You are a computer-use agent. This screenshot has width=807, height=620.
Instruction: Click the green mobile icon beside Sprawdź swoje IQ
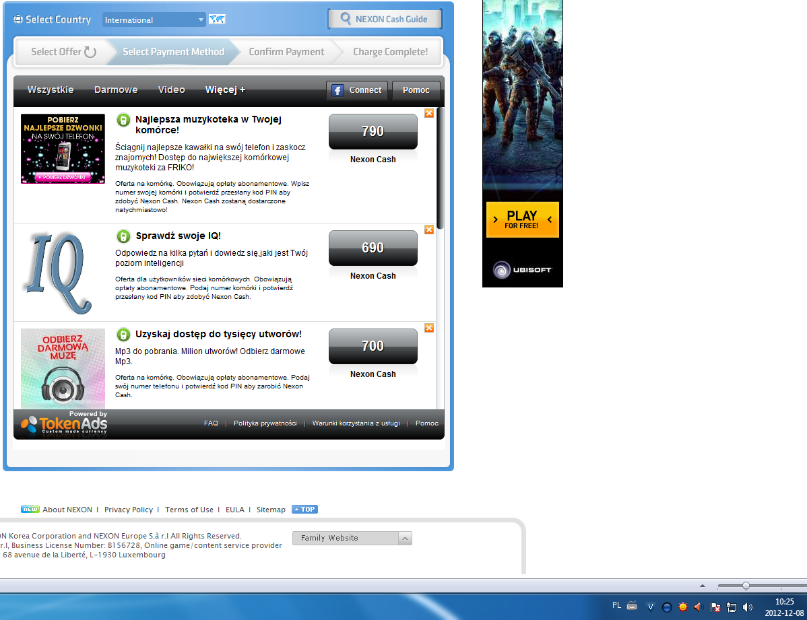click(x=123, y=237)
